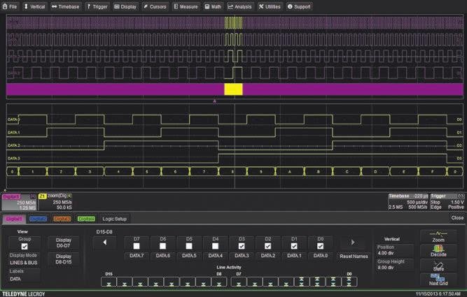Open the Analysis menu
This screenshot has width=467, height=297.
coord(239,6)
